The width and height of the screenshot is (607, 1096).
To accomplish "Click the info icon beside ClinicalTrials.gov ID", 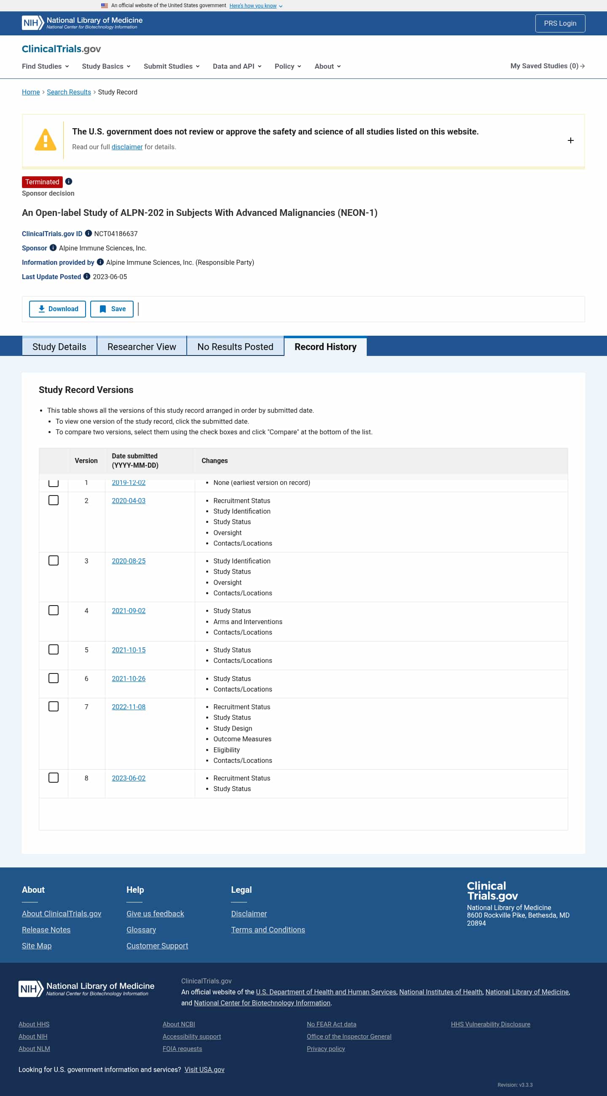I will coord(89,234).
